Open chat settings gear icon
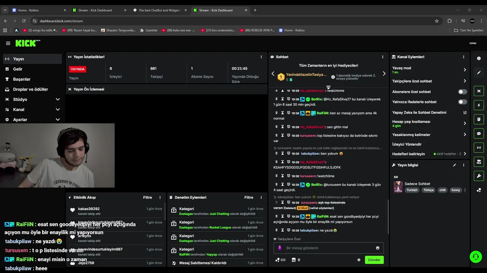The image size is (487, 273). pyautogui.click(x=359, y=260)
